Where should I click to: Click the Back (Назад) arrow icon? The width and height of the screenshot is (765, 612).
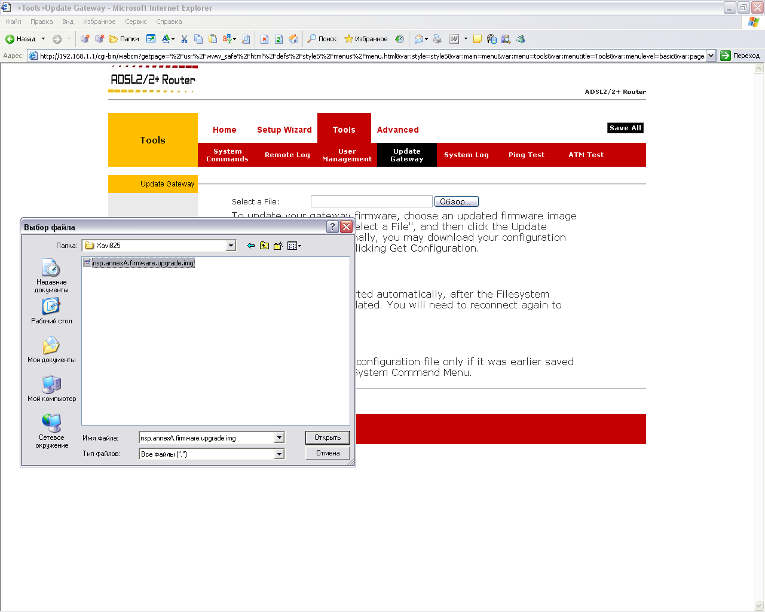pos(10,39)
